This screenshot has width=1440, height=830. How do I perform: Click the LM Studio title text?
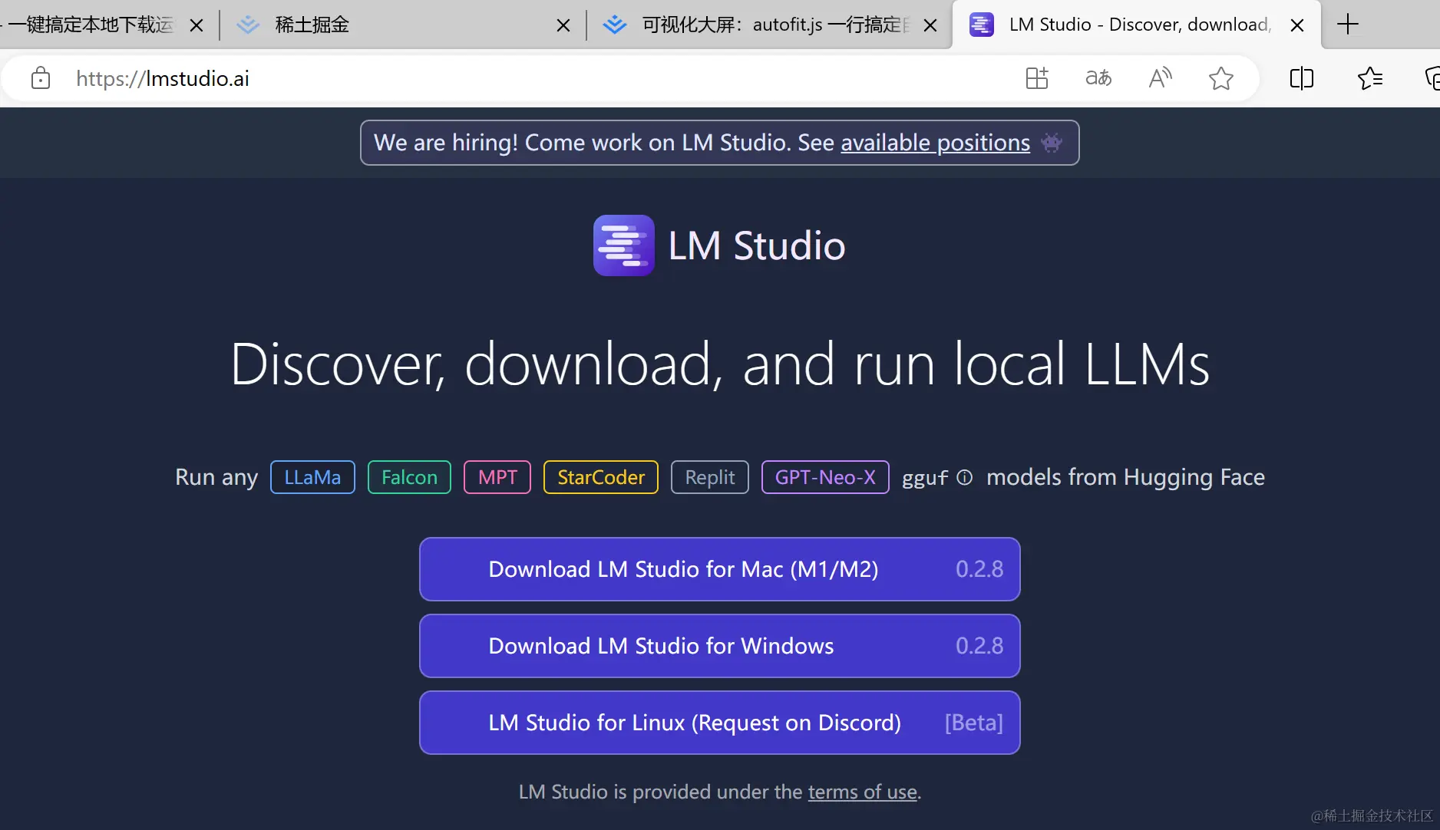click(x=757, y=245)
